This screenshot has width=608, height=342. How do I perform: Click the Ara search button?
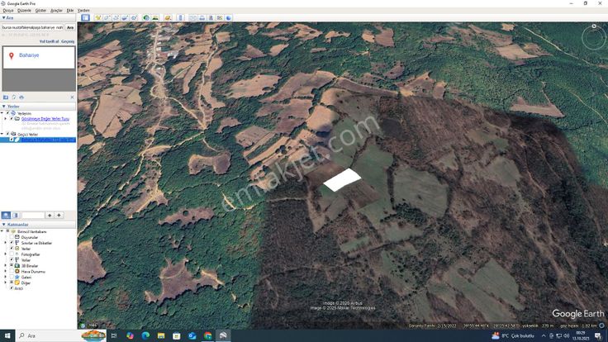click(70, 27)
